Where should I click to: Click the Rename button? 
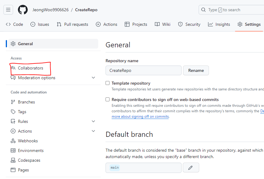point(196,70)
